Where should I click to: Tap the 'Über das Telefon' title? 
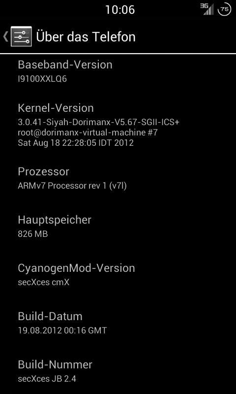click(x=86, y=36)
